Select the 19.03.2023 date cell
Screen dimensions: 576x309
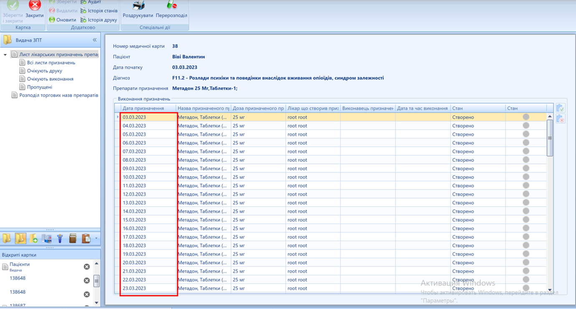click(148, 254)
